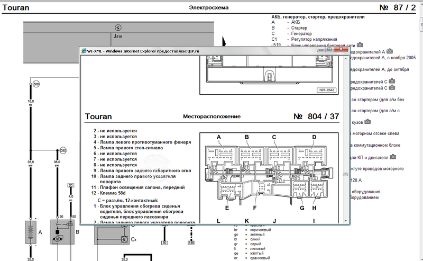
Task: Click connector H in the location drawing
Action: pyautogui.click(x=319, y=188)
